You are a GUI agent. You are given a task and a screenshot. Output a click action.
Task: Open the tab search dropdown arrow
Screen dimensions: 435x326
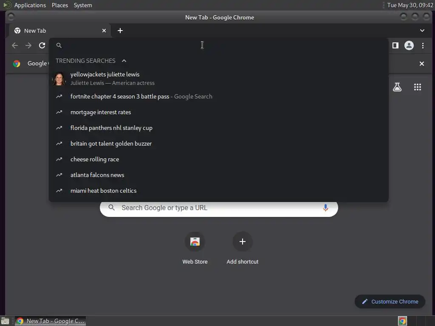[x=422, y=31]
